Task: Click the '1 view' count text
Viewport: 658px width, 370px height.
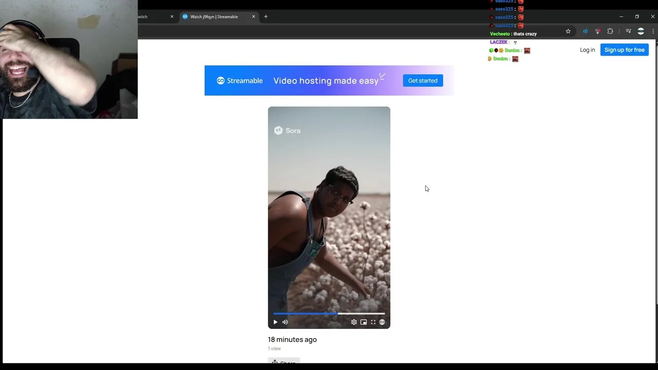Action: [x=274, y=348]
